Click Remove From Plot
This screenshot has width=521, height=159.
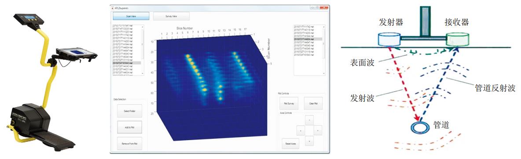click(x=129, y=143)
